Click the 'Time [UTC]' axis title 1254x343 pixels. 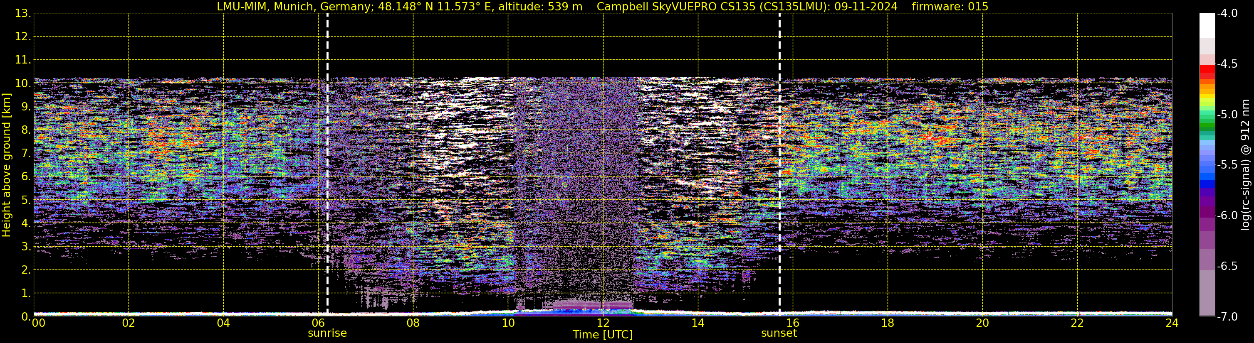tap(603, 335)
